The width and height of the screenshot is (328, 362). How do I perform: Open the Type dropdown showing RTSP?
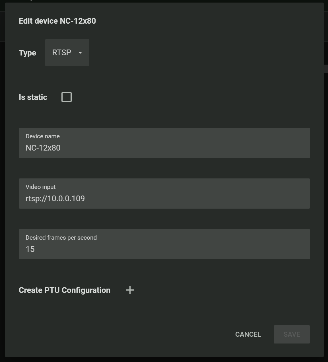click(67, 53)
